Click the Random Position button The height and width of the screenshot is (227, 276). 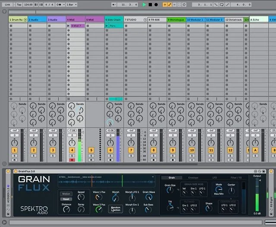[x=116, y=209]
